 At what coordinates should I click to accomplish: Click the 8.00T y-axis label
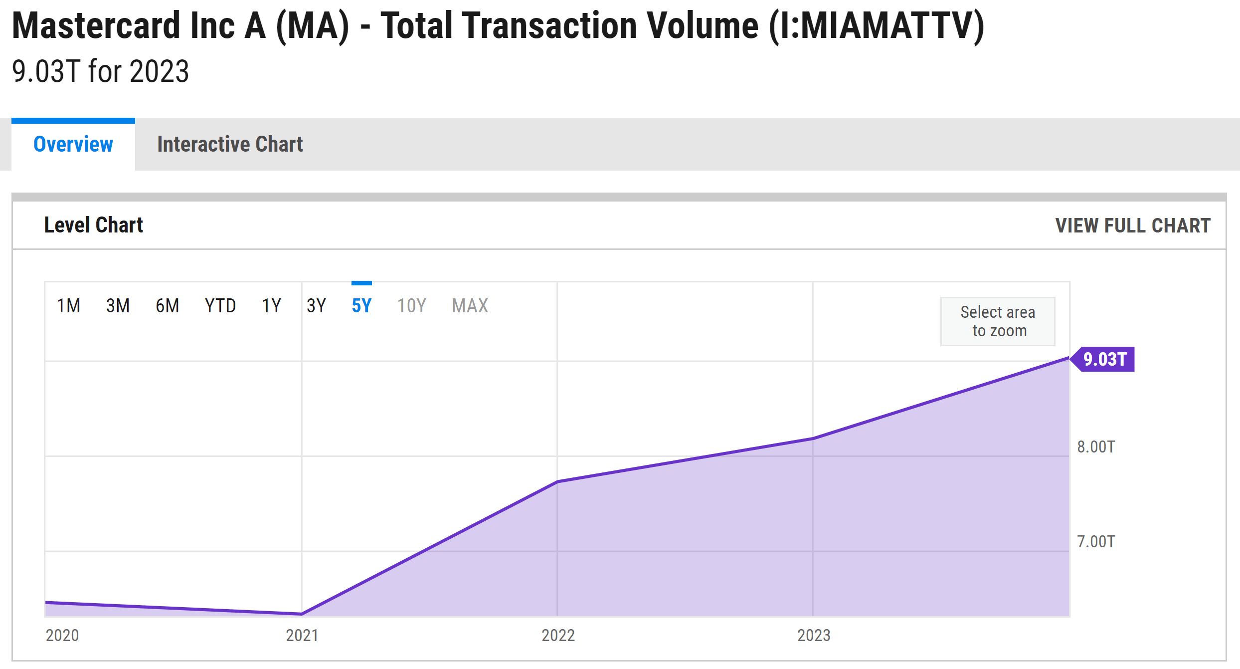(x=1096, y=446)
